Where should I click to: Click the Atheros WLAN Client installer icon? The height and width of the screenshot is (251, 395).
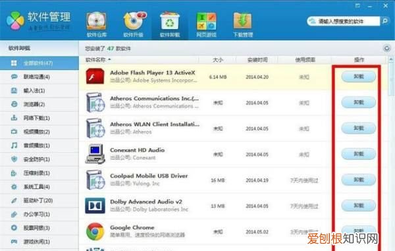point(95,128)
